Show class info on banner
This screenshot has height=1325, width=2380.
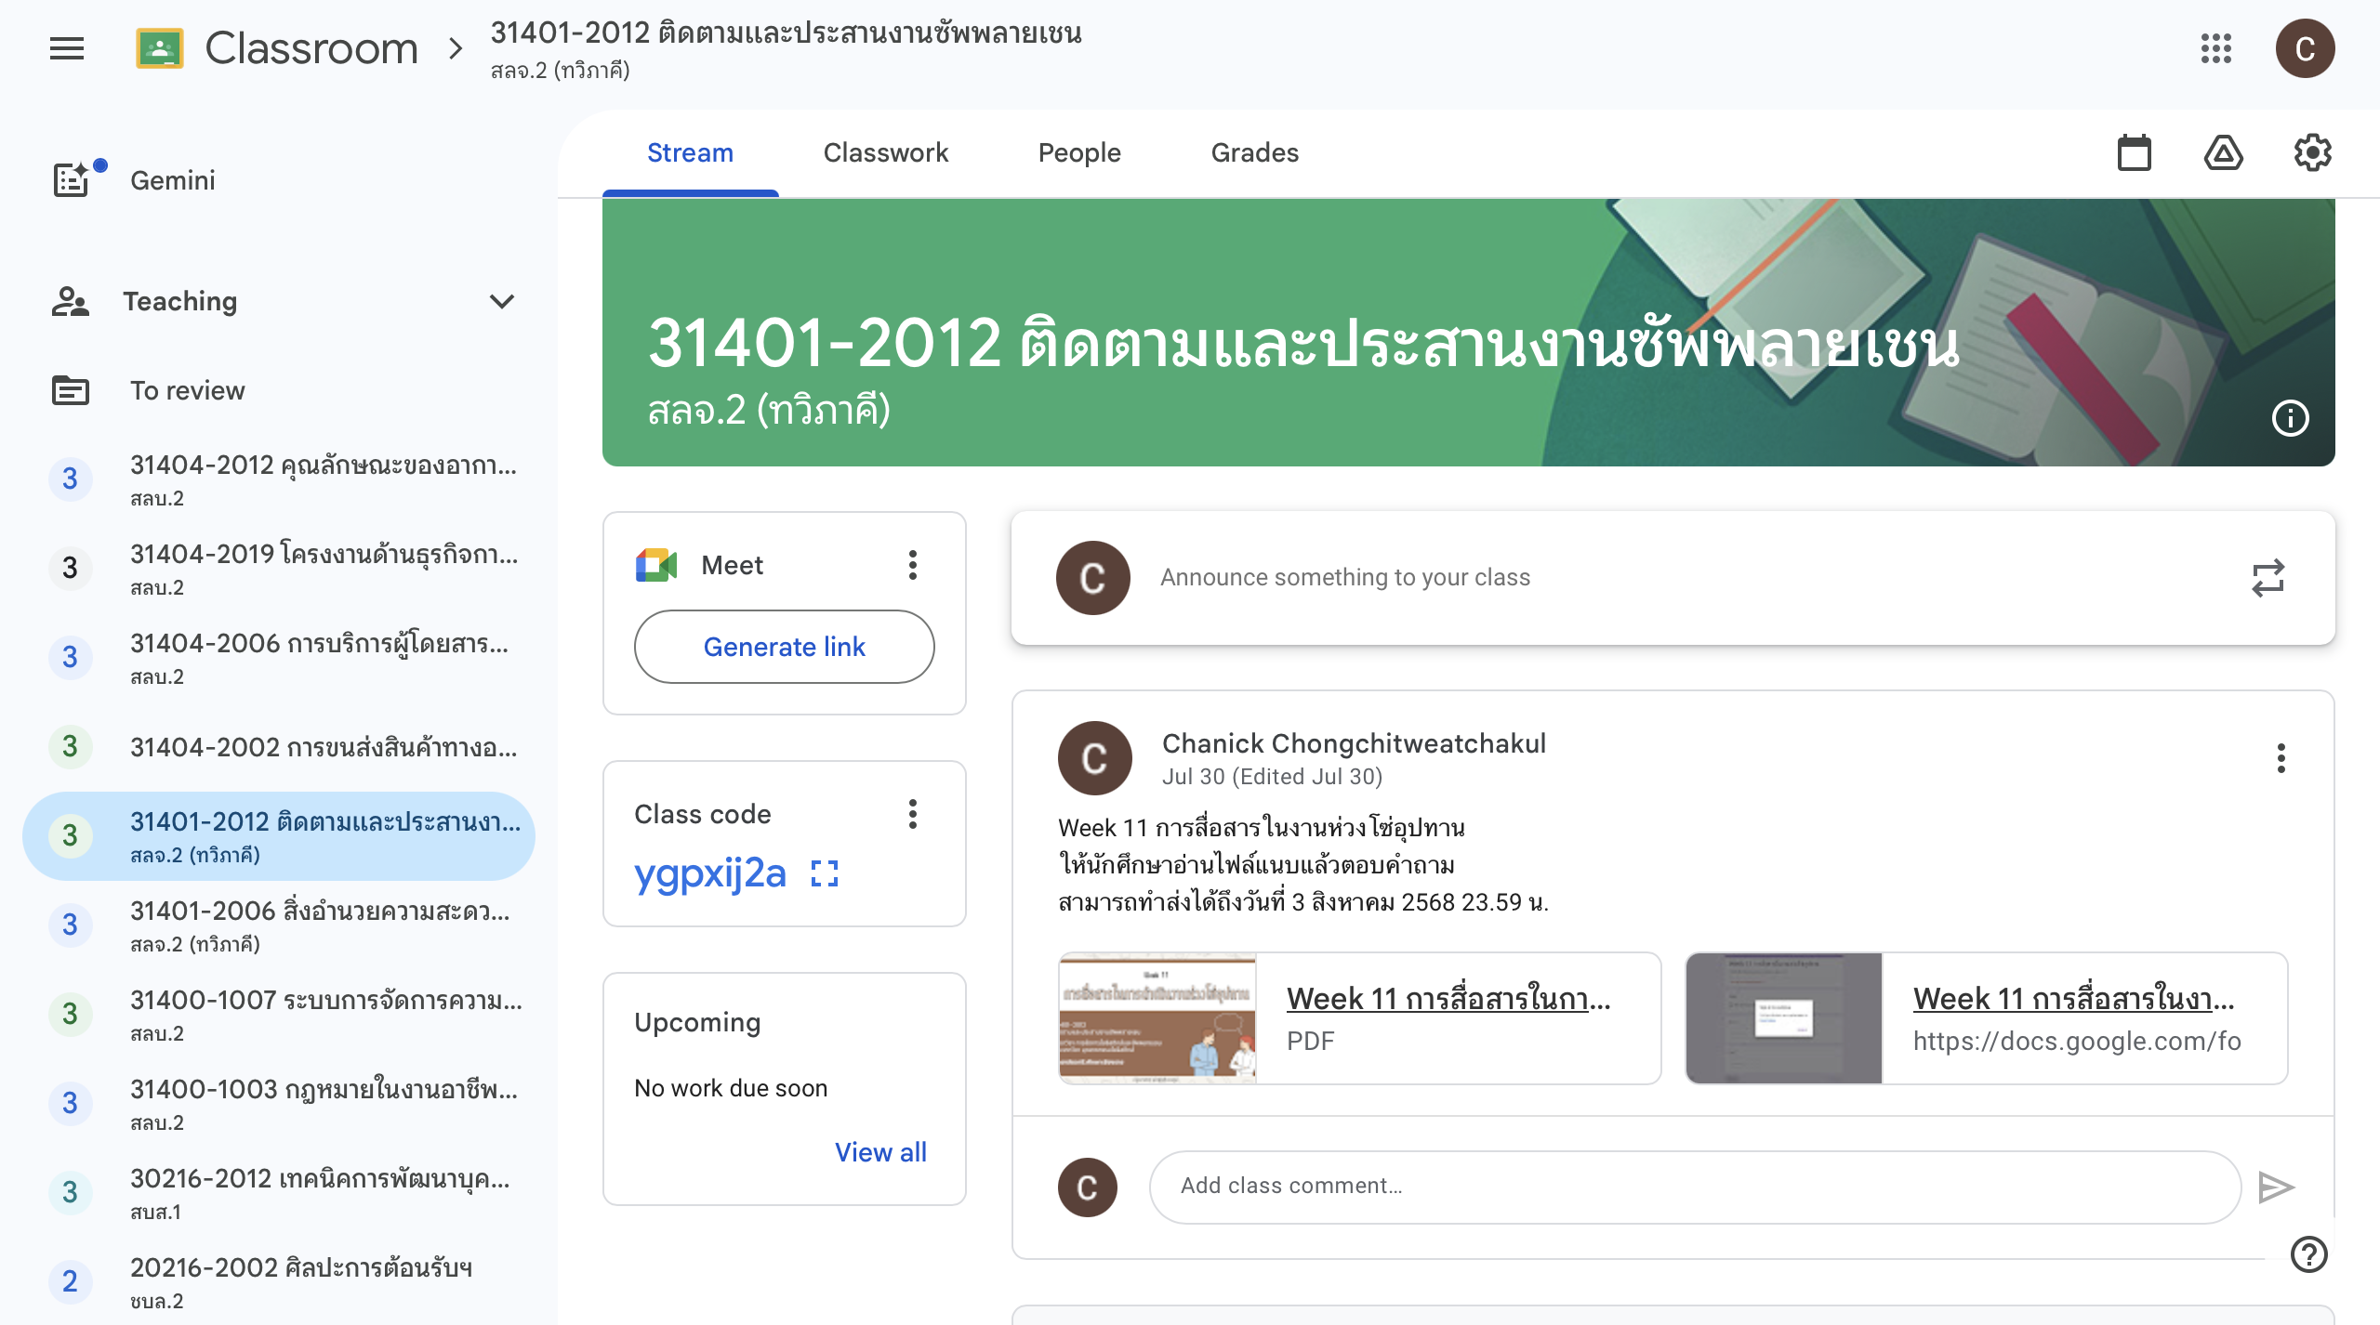[2290, 418]
